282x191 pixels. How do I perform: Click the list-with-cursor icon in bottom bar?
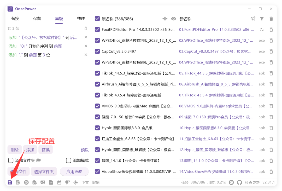click(x=18, y=182)
